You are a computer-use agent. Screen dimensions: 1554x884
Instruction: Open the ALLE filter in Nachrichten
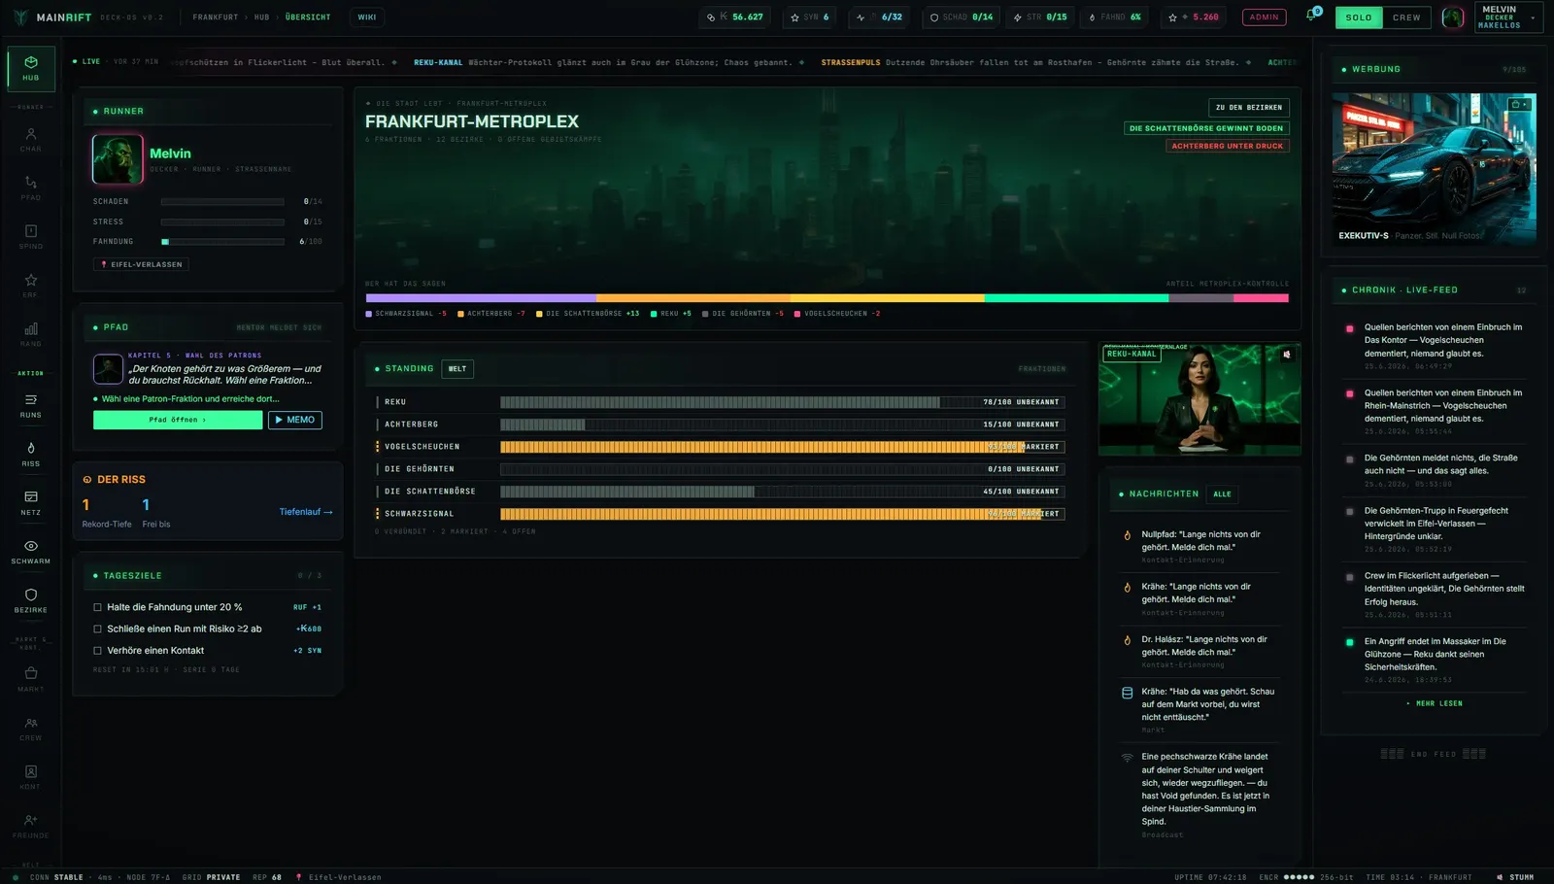click(1222, 493)
